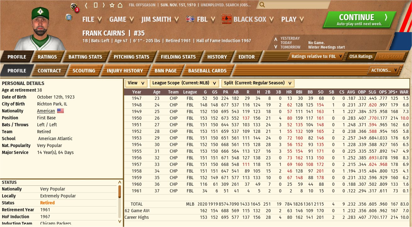Viewport: 412px width, 227px height.
Task: Click the forward navigation arrow
Action: (104, 5)
